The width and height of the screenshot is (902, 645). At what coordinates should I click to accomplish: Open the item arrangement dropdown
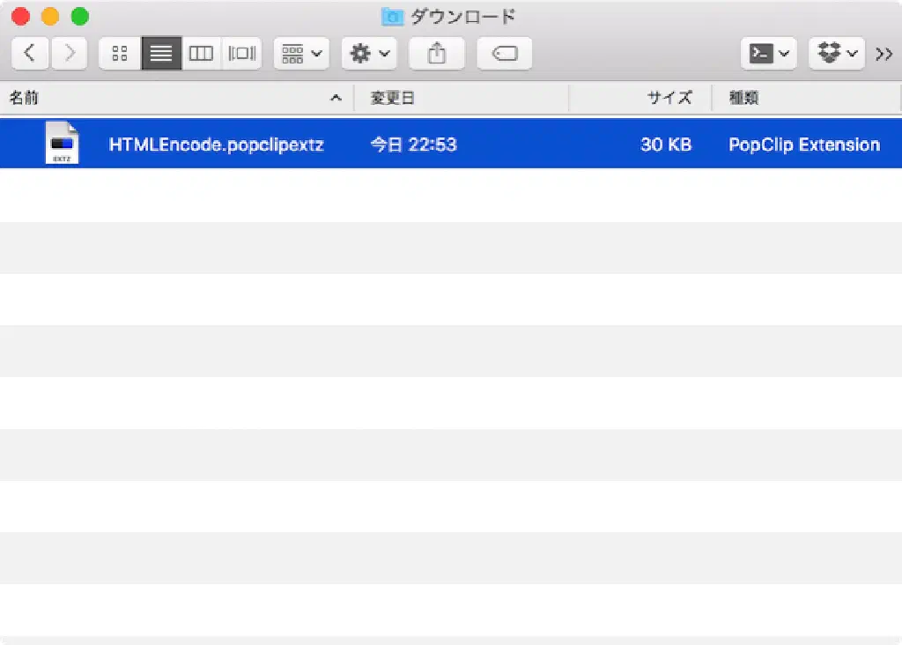click(301, 54)
